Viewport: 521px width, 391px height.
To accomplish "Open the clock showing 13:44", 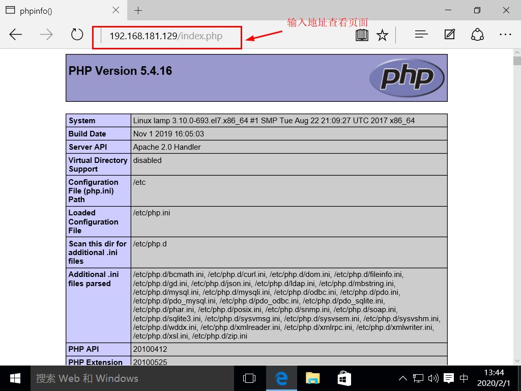I will tap(494, 378).
